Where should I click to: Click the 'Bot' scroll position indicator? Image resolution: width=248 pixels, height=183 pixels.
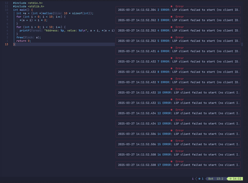211,179
